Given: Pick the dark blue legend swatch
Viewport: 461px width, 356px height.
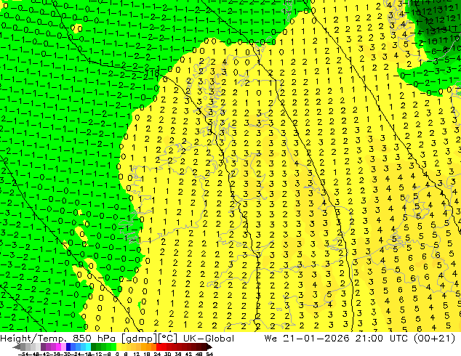Looking at the screenshot, I should (68, 347).
